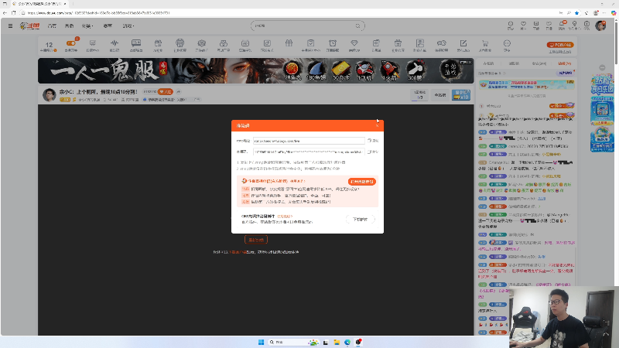Viewport: 619px width, 348px height.
Task: Click the magnifier search icon in header
Action: [x=358, y=26]
